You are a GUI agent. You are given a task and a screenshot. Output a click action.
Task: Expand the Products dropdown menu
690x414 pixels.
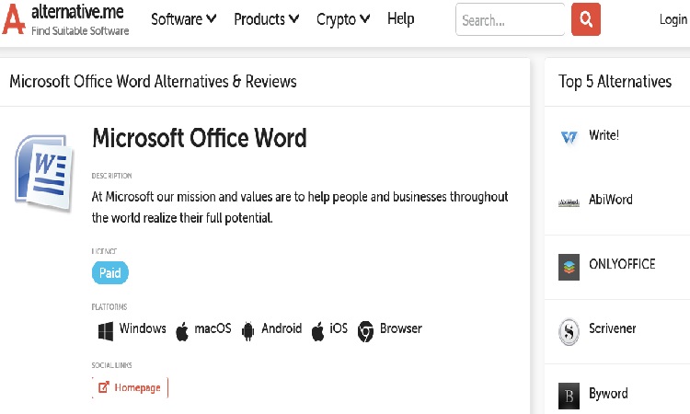coord(266,19)
